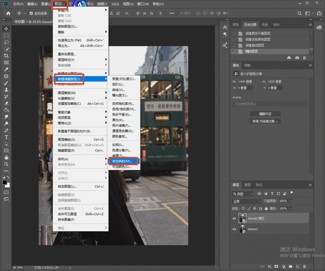Add layer style fx icon
325x271 pixels.
[269, 267]
